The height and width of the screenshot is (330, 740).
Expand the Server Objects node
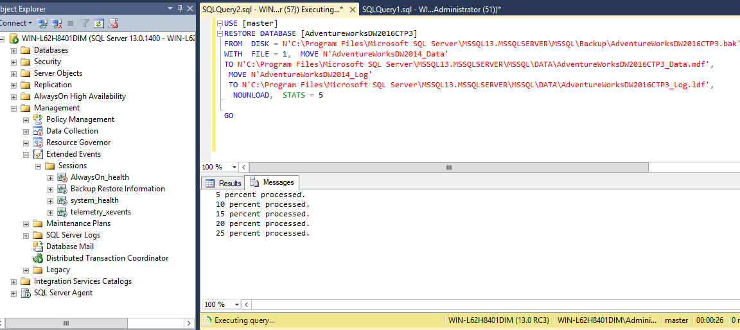[14, 73]
